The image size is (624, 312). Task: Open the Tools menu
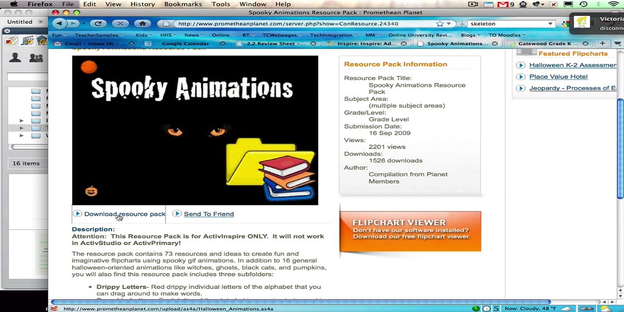[221, 4]
